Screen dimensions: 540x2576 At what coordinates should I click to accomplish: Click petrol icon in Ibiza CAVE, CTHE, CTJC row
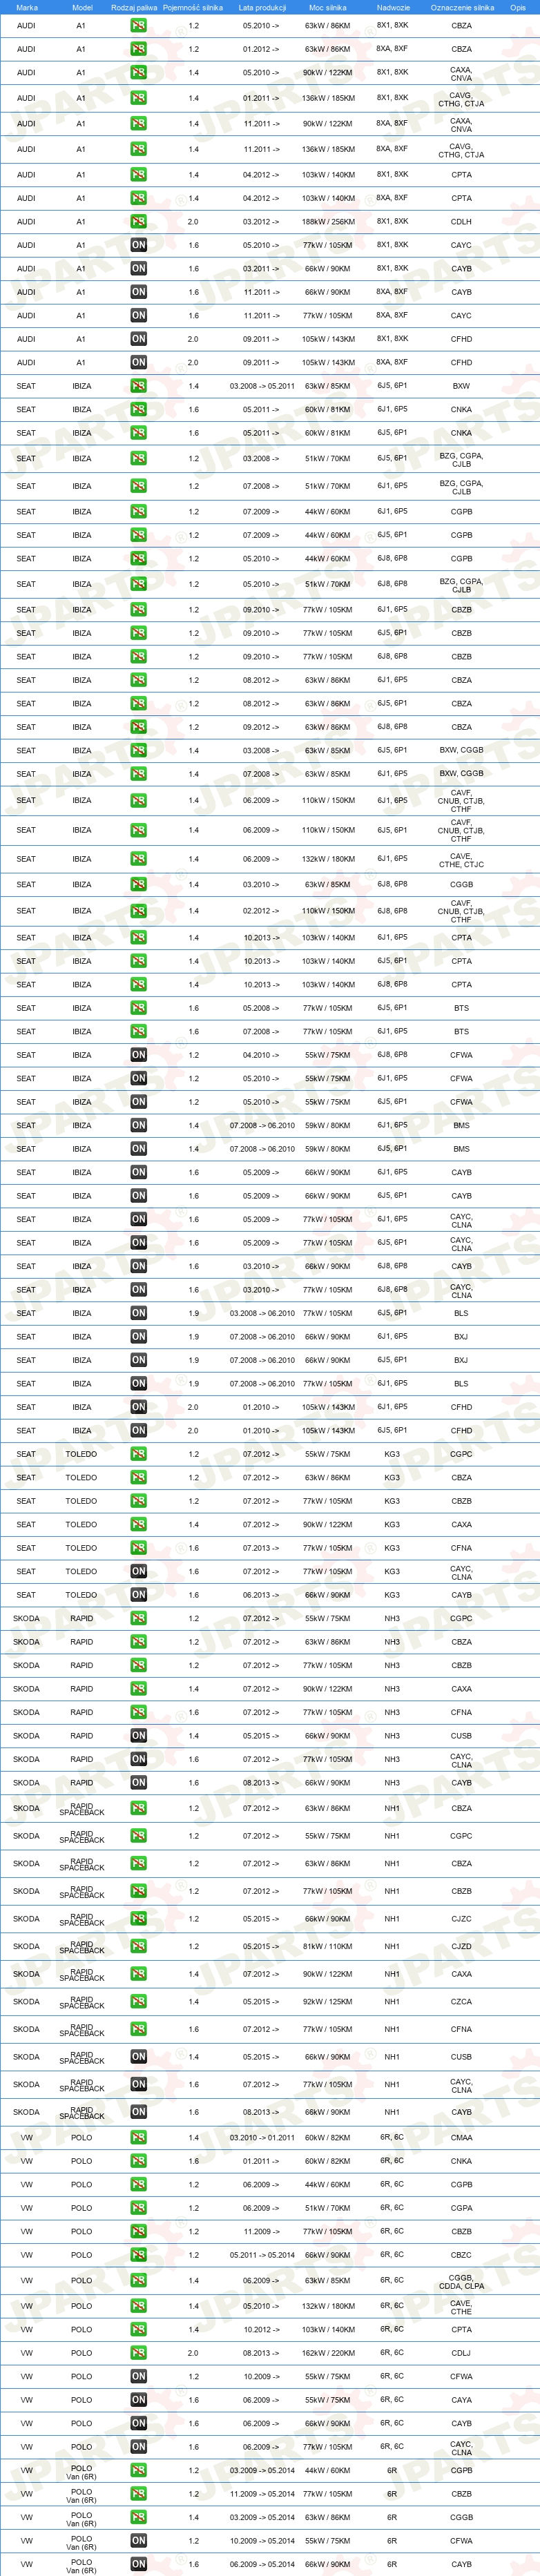click(138, 859)
